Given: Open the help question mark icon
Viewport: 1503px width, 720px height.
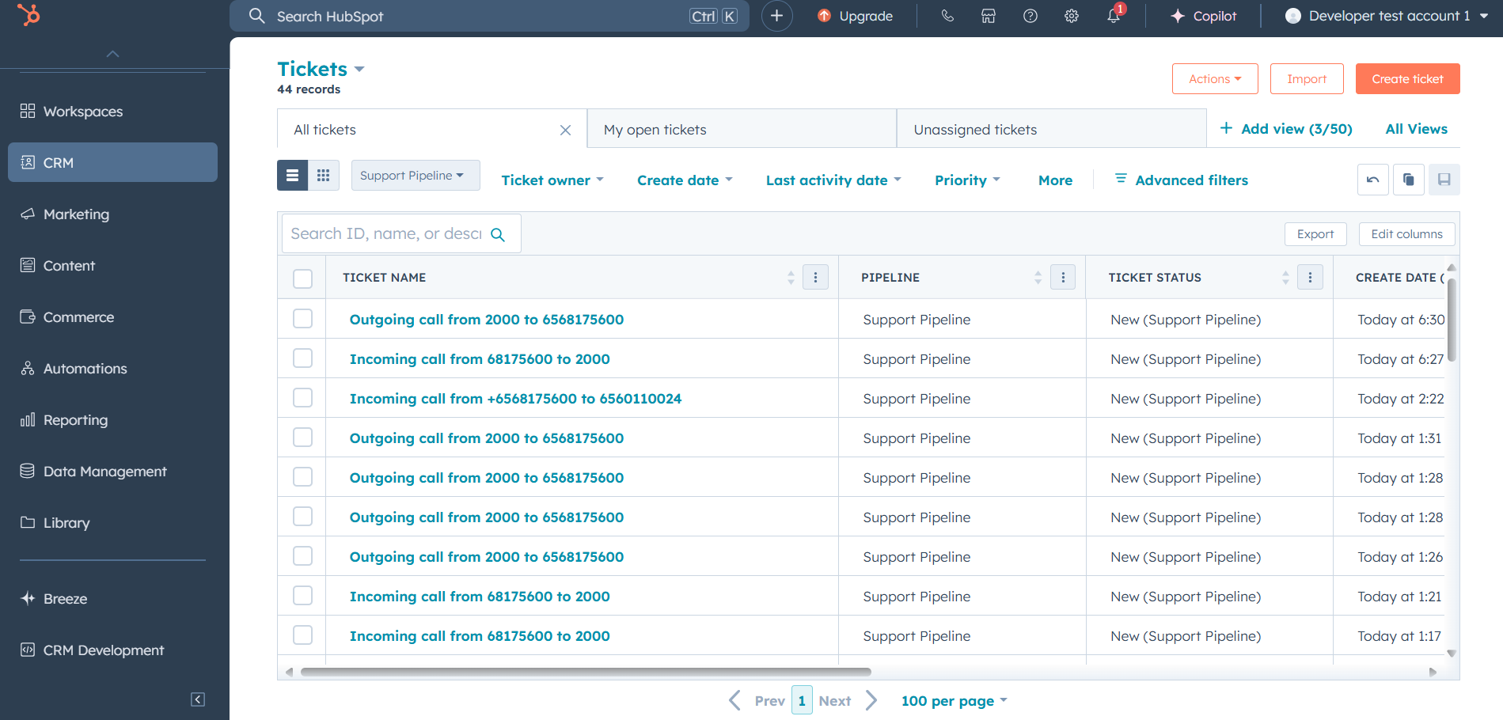Looking at the screenshot, I should (1030, 16).
